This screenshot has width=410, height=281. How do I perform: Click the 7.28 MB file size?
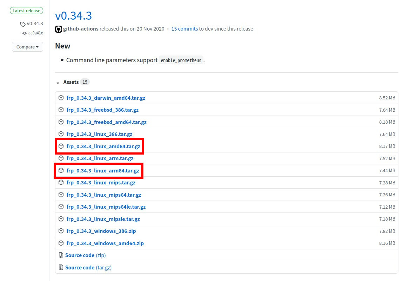click(x=387, y=183)
